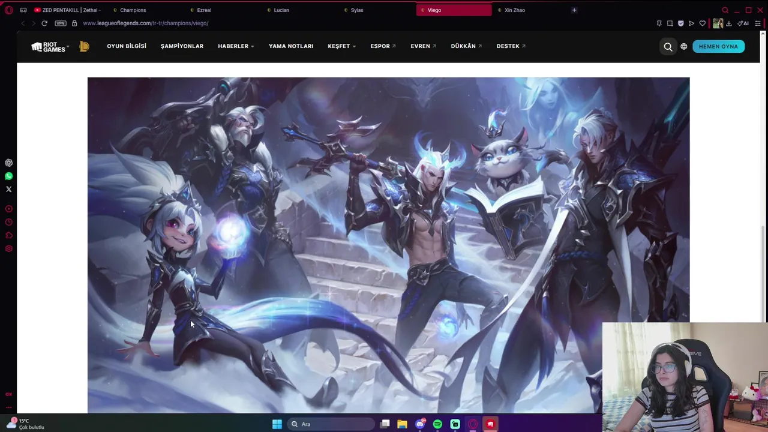Open Easy Setup sliders icon
The height and width of the screenshot is (432, 768).
click(759, 23)
